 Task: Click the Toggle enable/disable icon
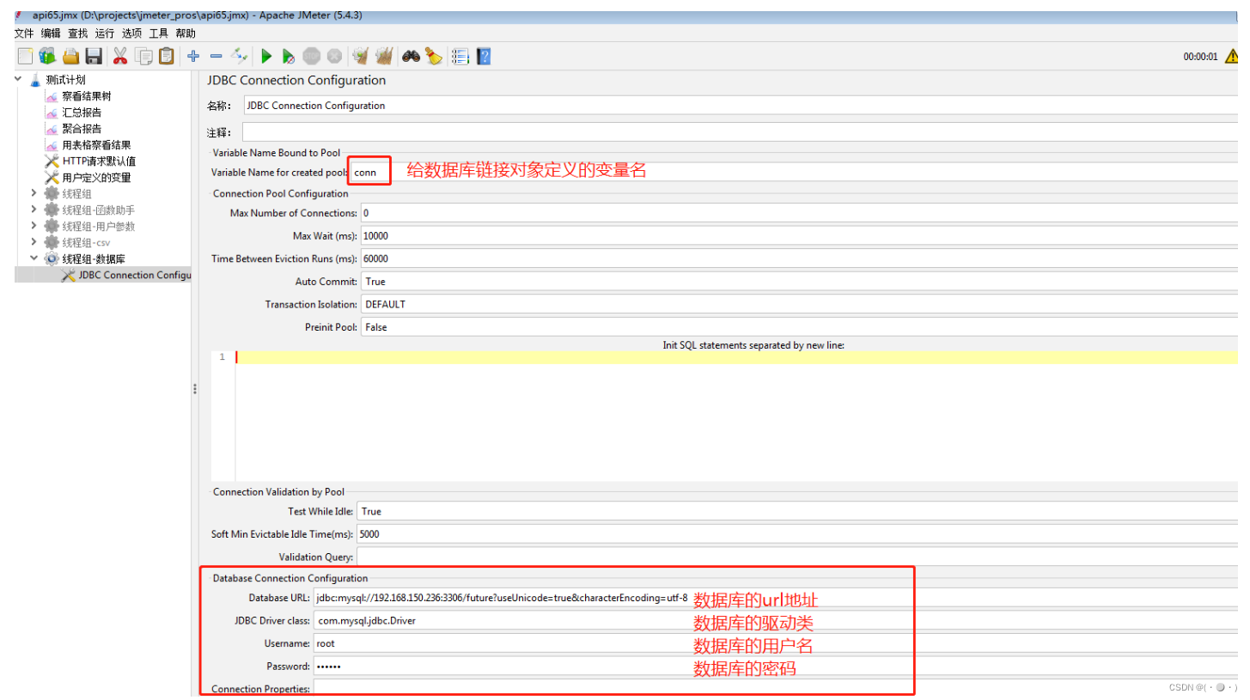click(x=239, y=57)
